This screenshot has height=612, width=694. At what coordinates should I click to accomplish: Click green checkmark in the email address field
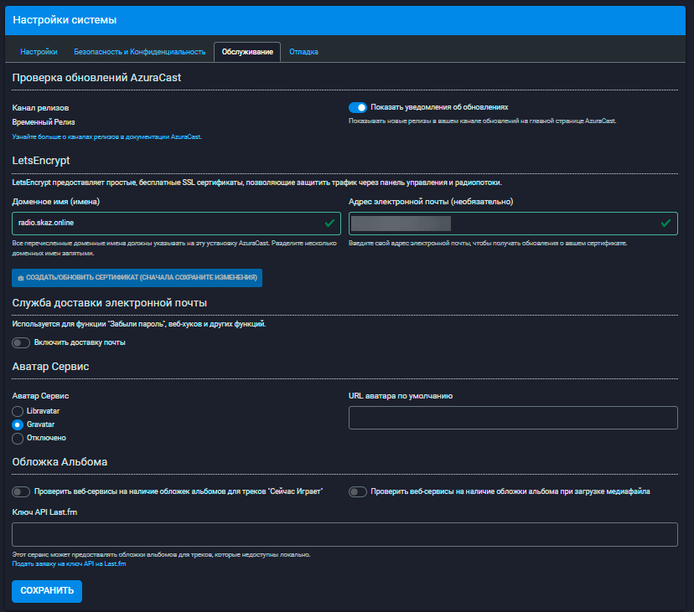[x=665, y=224]
